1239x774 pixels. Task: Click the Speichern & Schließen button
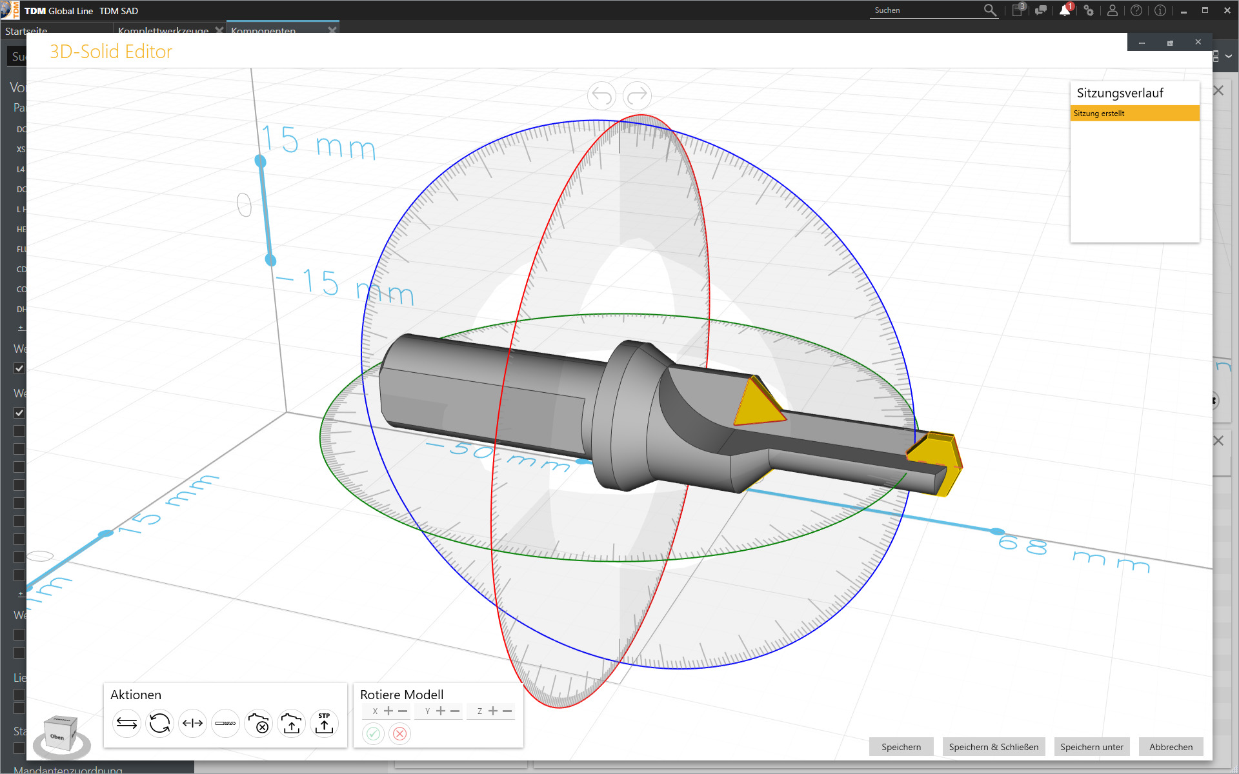click(x=994, y=747)
